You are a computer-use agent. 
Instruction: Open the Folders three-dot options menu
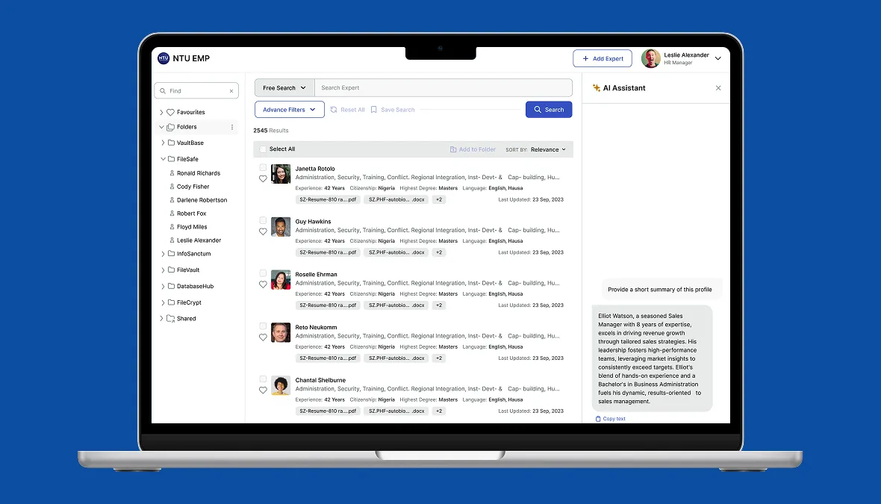click(x=232, y=127)
